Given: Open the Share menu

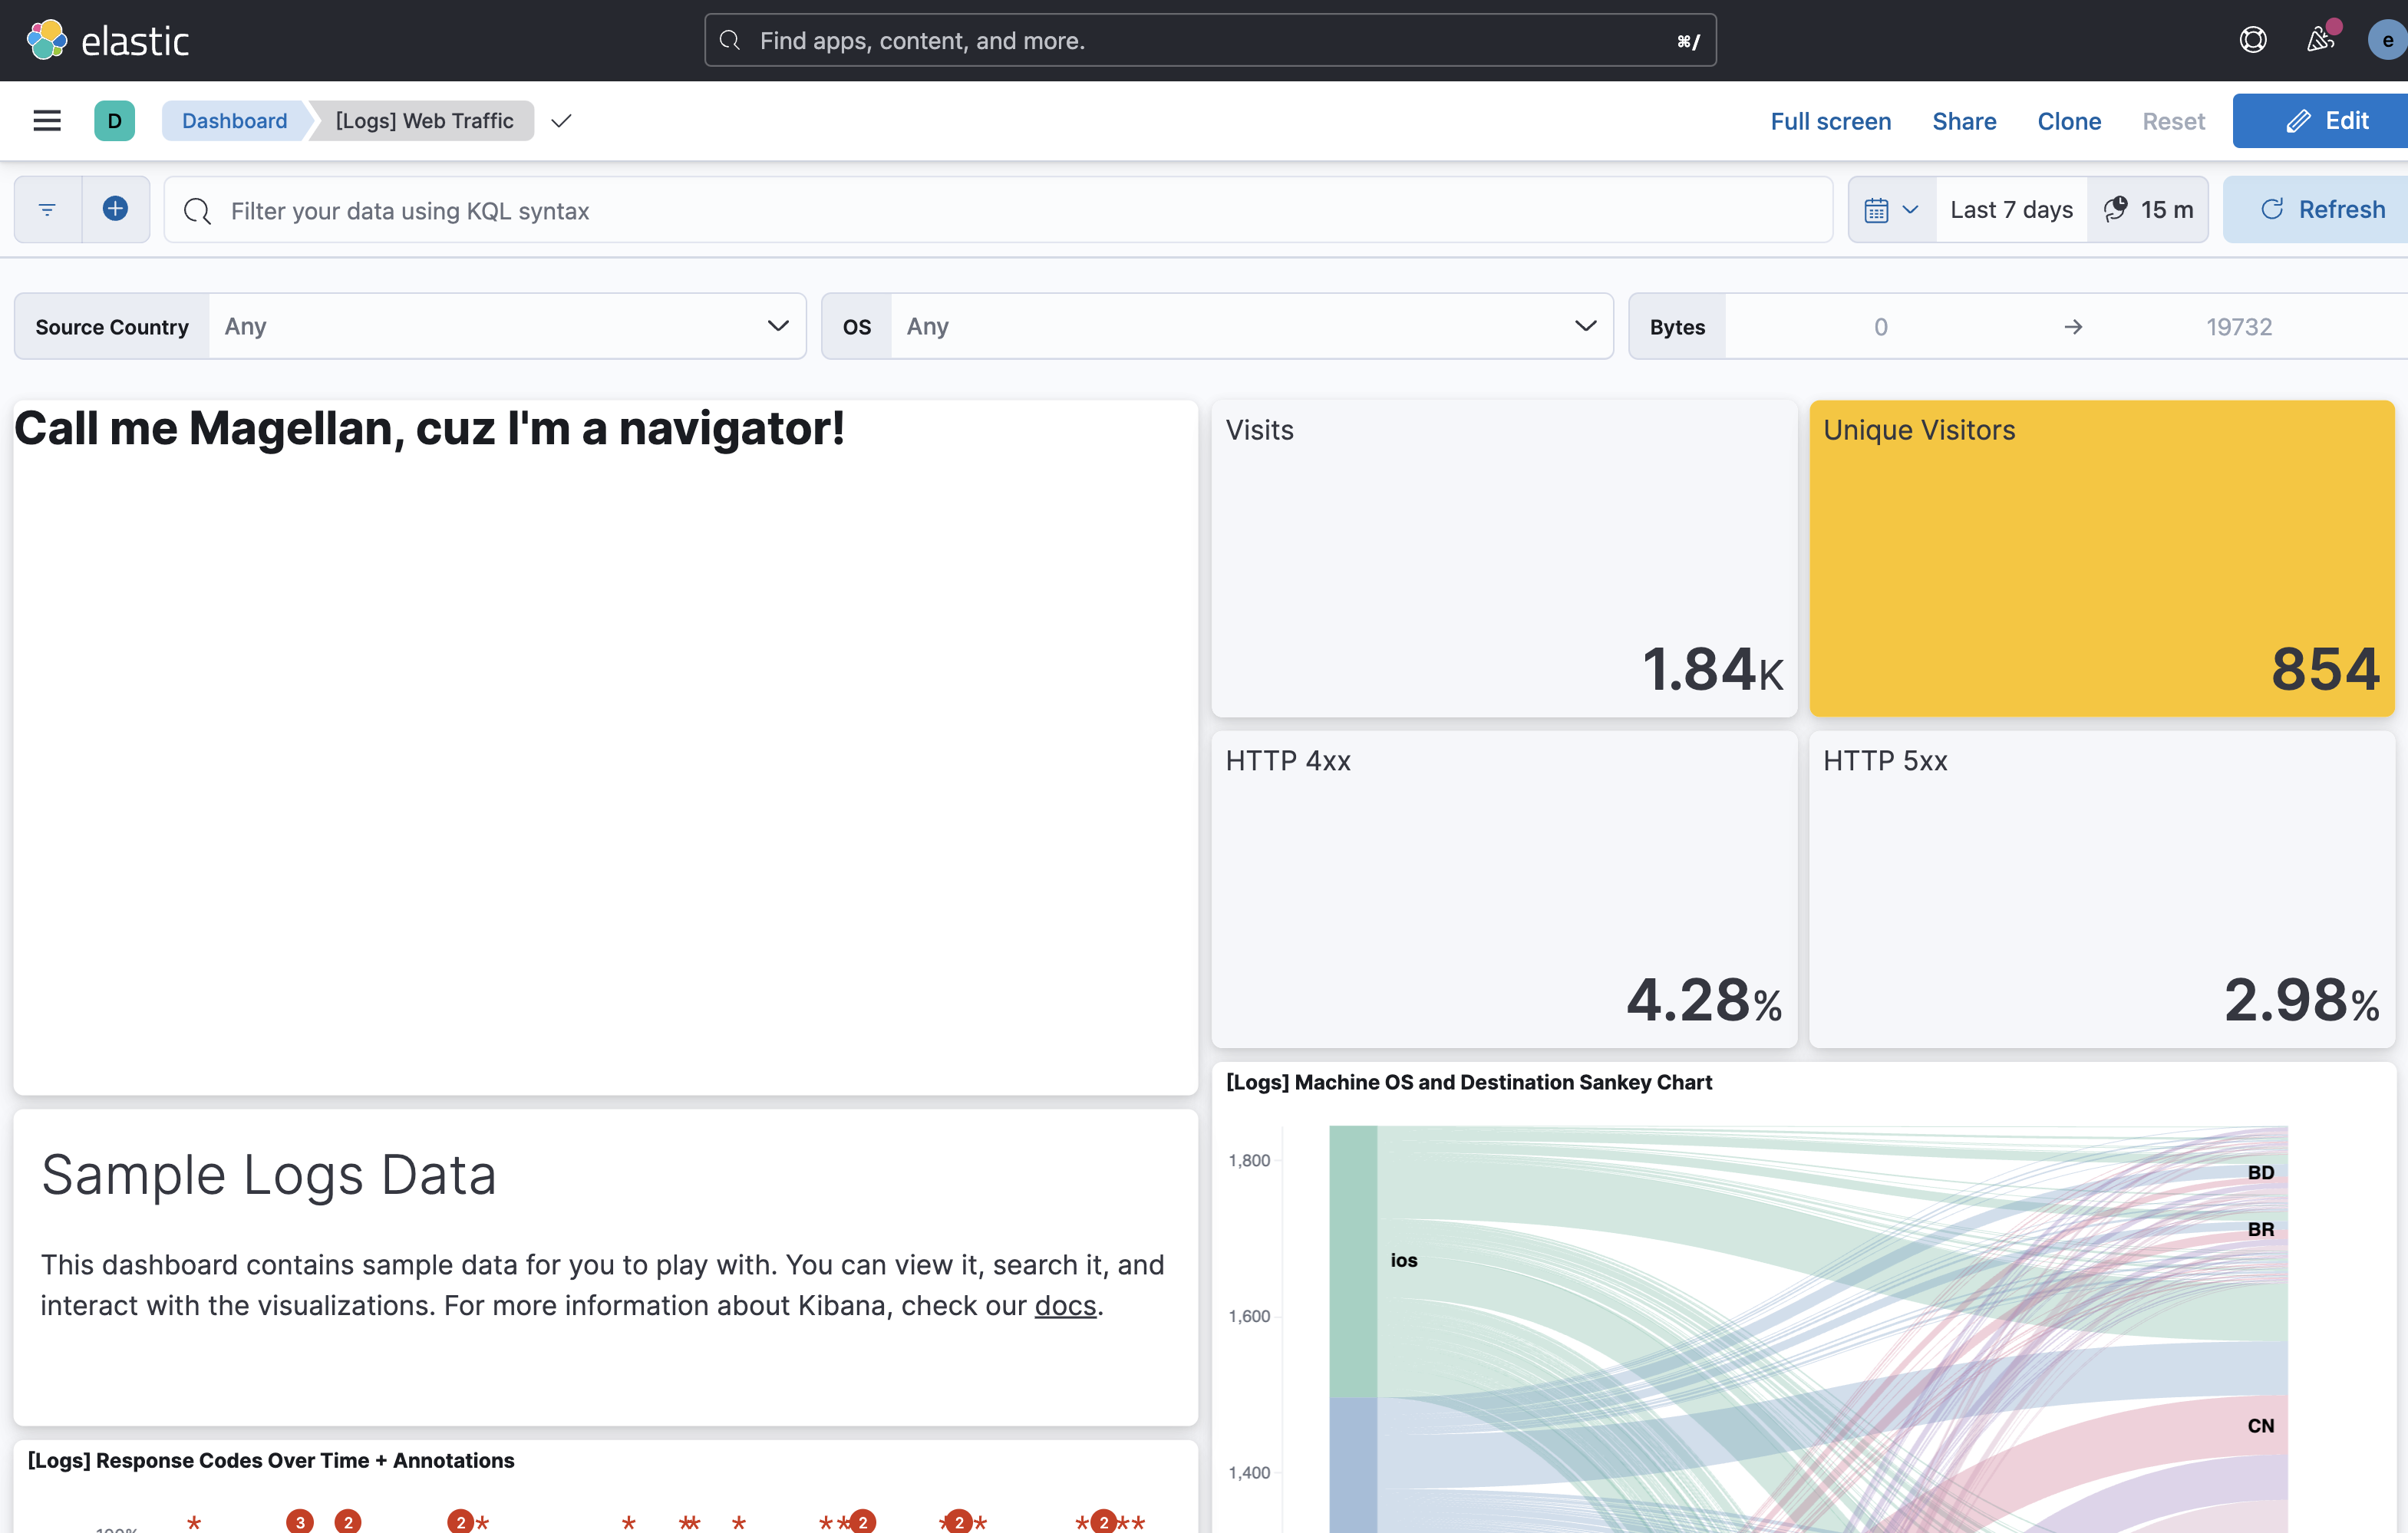Looking at the screenshot, I should [1963, 121].
